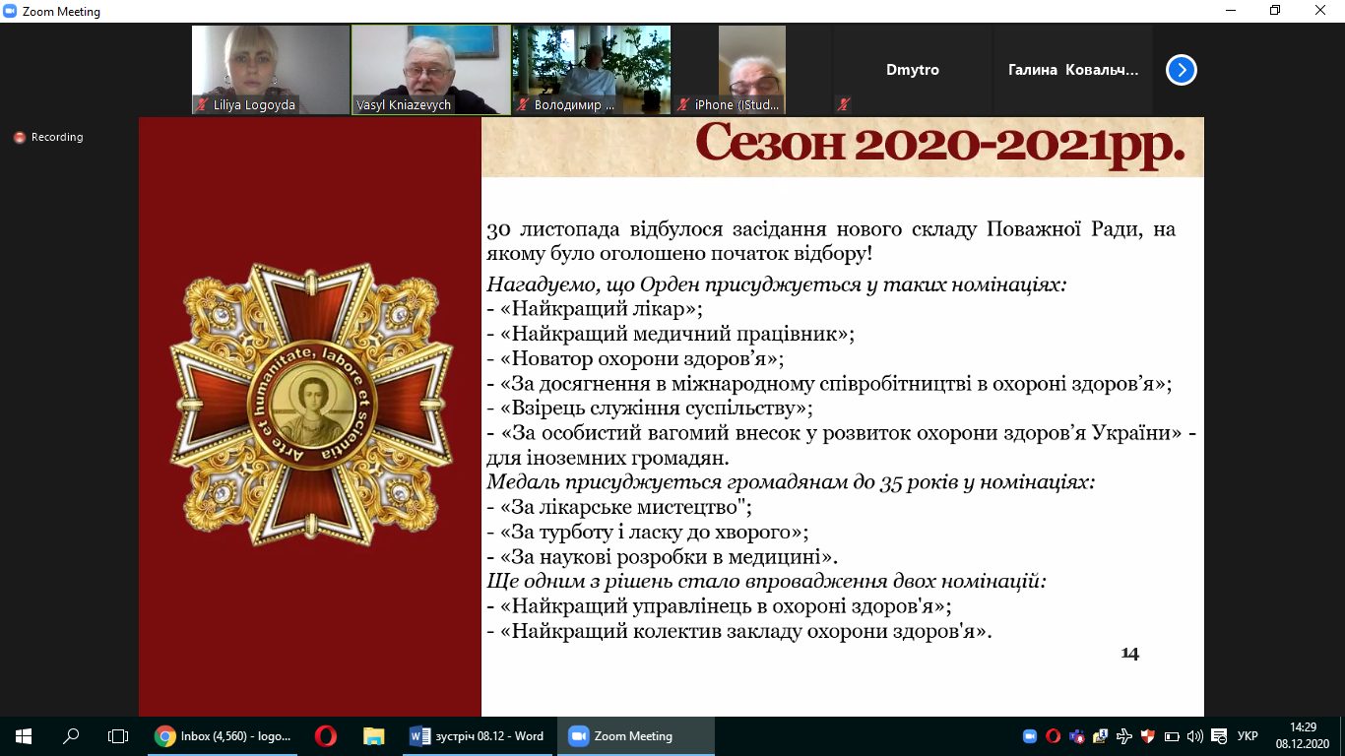Toggle airplane mode tray icon
The height and width of the screenshot is (756, 1345).
pyautogui.click(x=1124, y=736)
